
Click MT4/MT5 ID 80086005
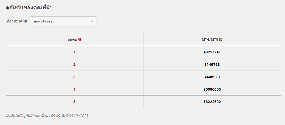[x=212, y=89]
